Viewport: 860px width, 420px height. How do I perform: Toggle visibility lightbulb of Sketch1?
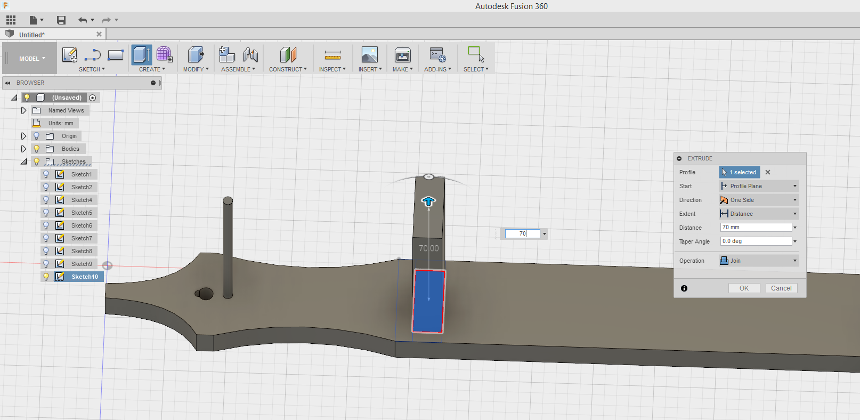point(46,174)
